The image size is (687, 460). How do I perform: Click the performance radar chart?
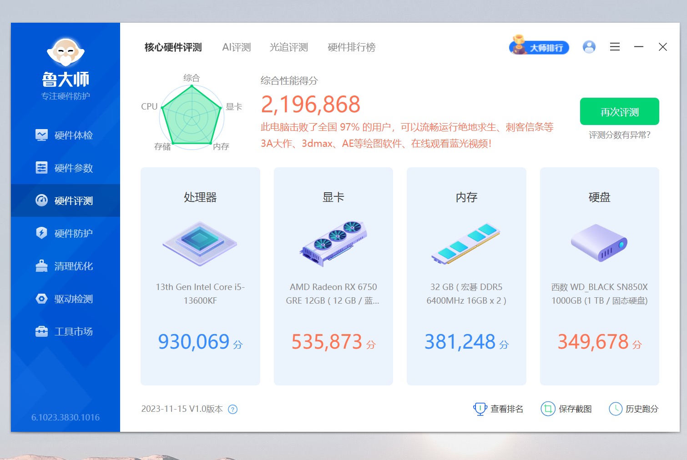click(192, 117)
